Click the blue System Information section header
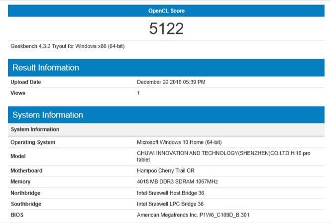 click(x=166, y=114)
